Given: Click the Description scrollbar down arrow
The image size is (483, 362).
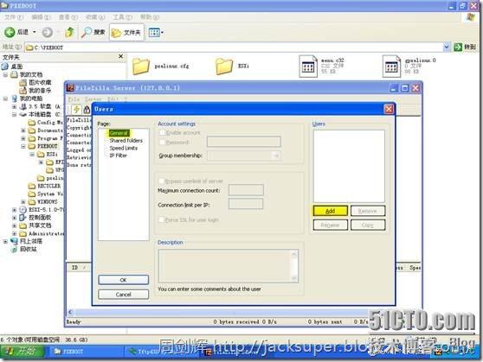Looking at the screenshot, I should click(294, 279).
